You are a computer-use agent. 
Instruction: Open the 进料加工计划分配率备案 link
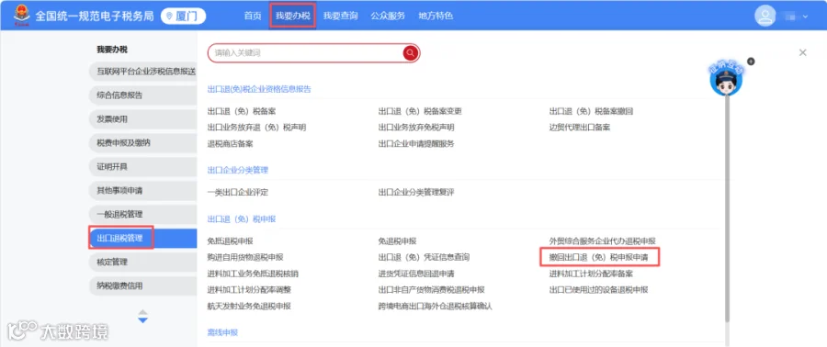(591, 274)
